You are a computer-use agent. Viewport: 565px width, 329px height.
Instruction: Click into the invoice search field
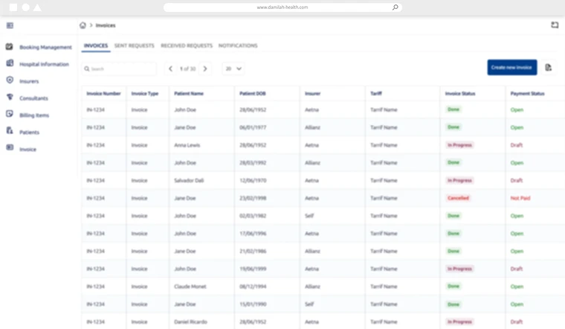120,68
